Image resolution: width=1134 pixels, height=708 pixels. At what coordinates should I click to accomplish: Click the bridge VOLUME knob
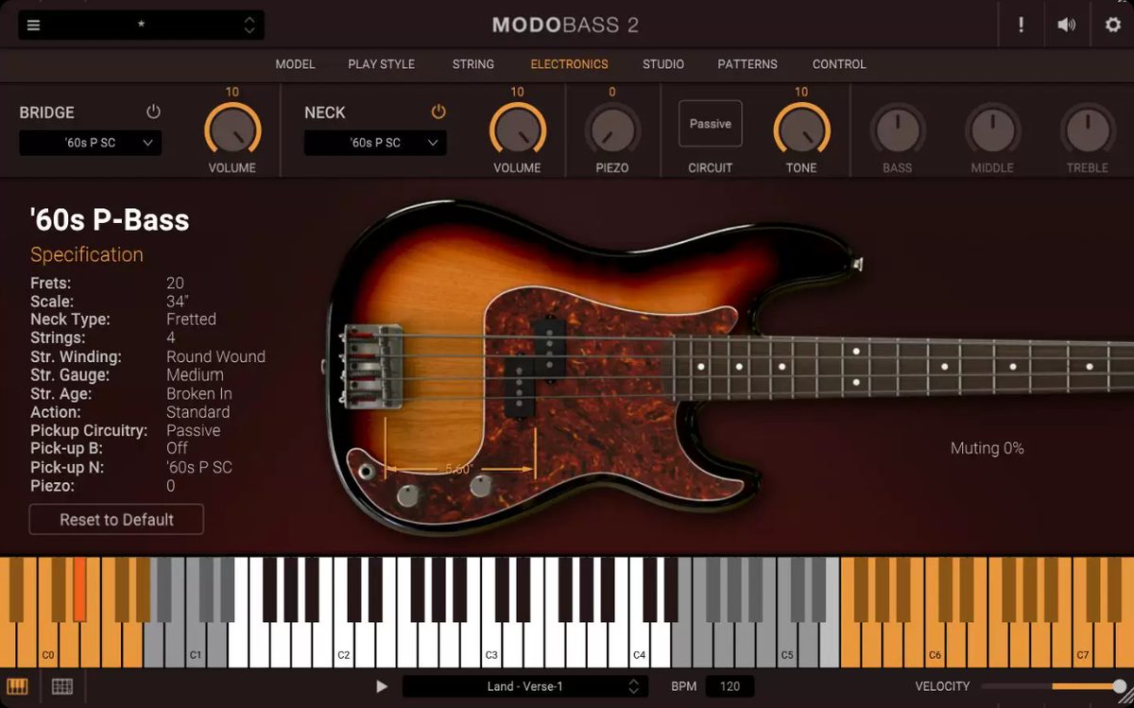click(x=232, y=130)
